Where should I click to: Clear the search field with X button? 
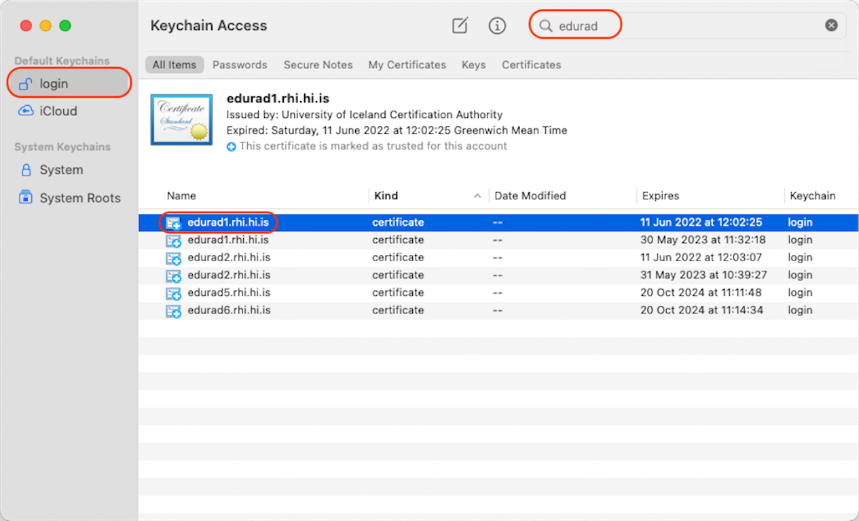pos(831,26)
